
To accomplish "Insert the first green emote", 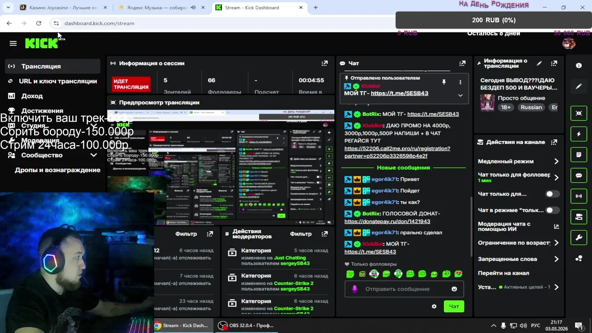I will (350, 274).
